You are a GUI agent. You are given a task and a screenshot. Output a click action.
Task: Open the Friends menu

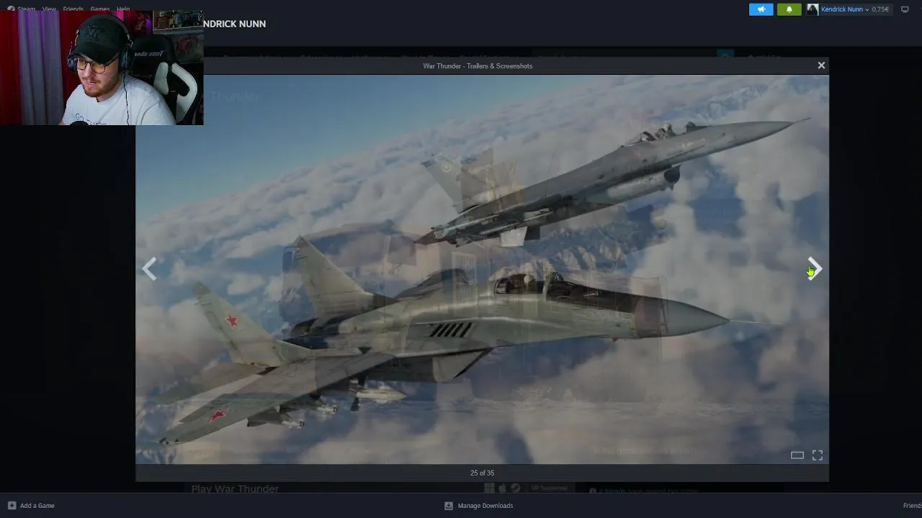pos(73,9)
